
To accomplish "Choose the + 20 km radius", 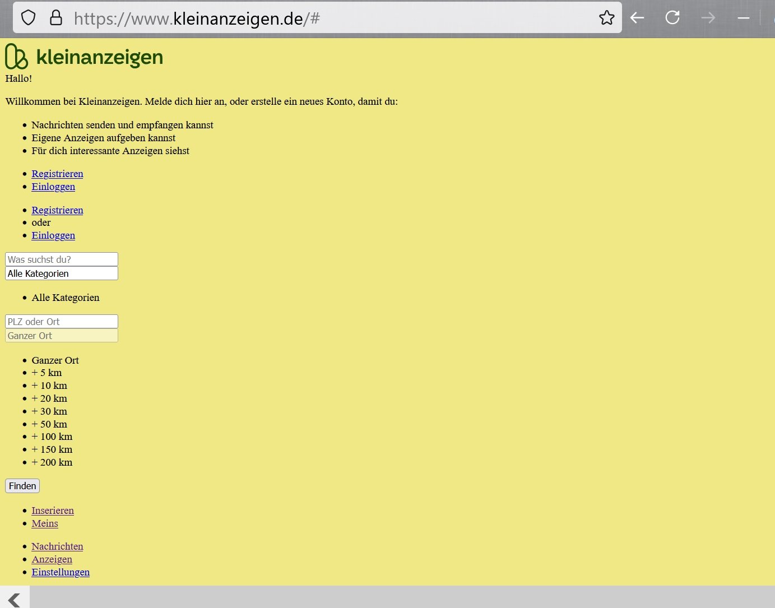I will tap(49, 398).
